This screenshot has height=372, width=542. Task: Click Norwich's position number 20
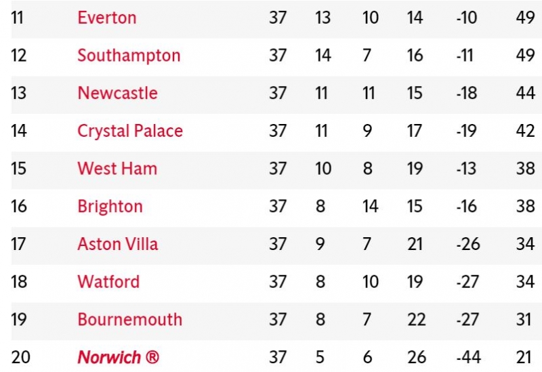[21, 357]
